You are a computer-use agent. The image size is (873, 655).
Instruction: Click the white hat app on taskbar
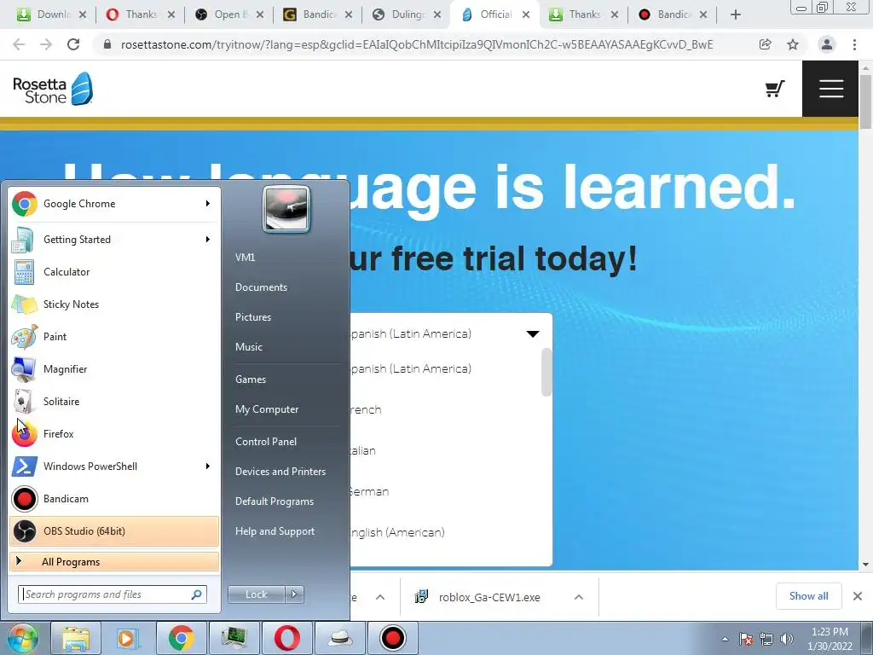(340, 638)
